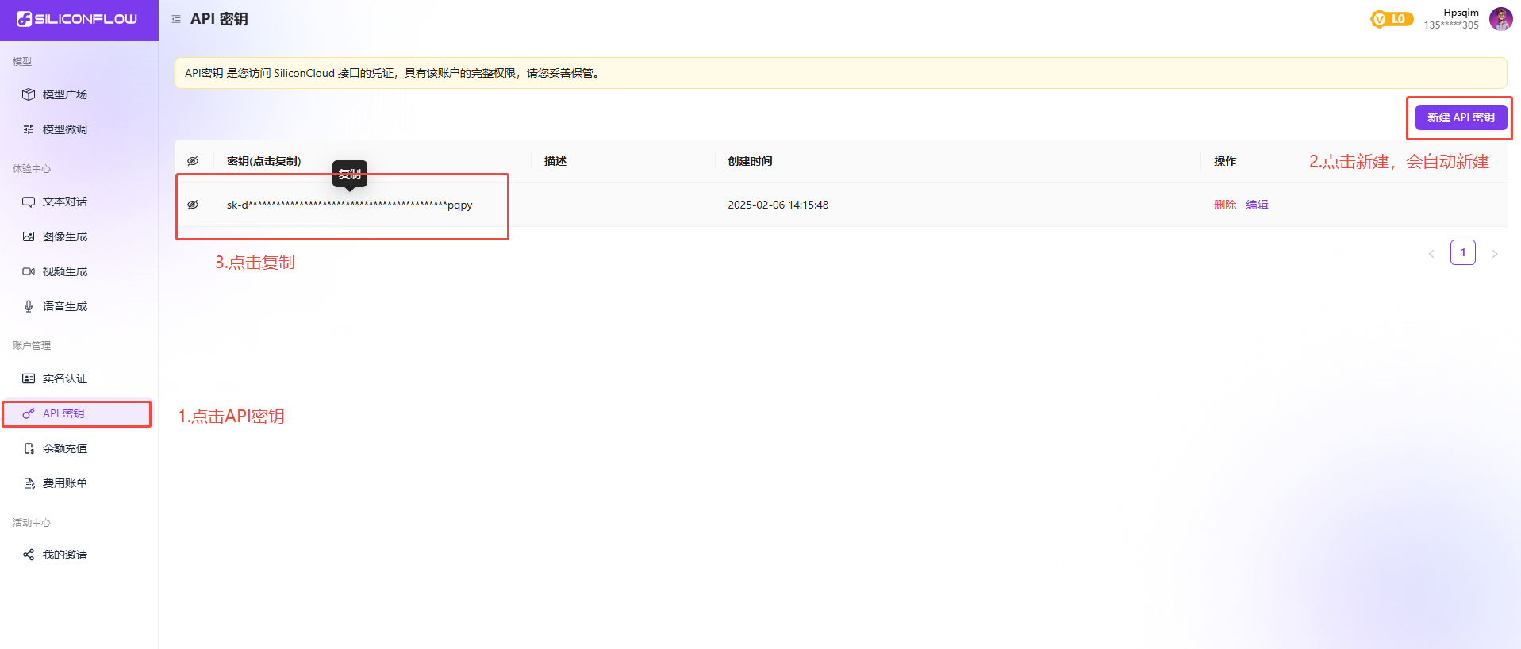Collapse the sidebar with the menu-fold icon
The width and height of the screenshot is (1521, 649).
click(176, 19)
